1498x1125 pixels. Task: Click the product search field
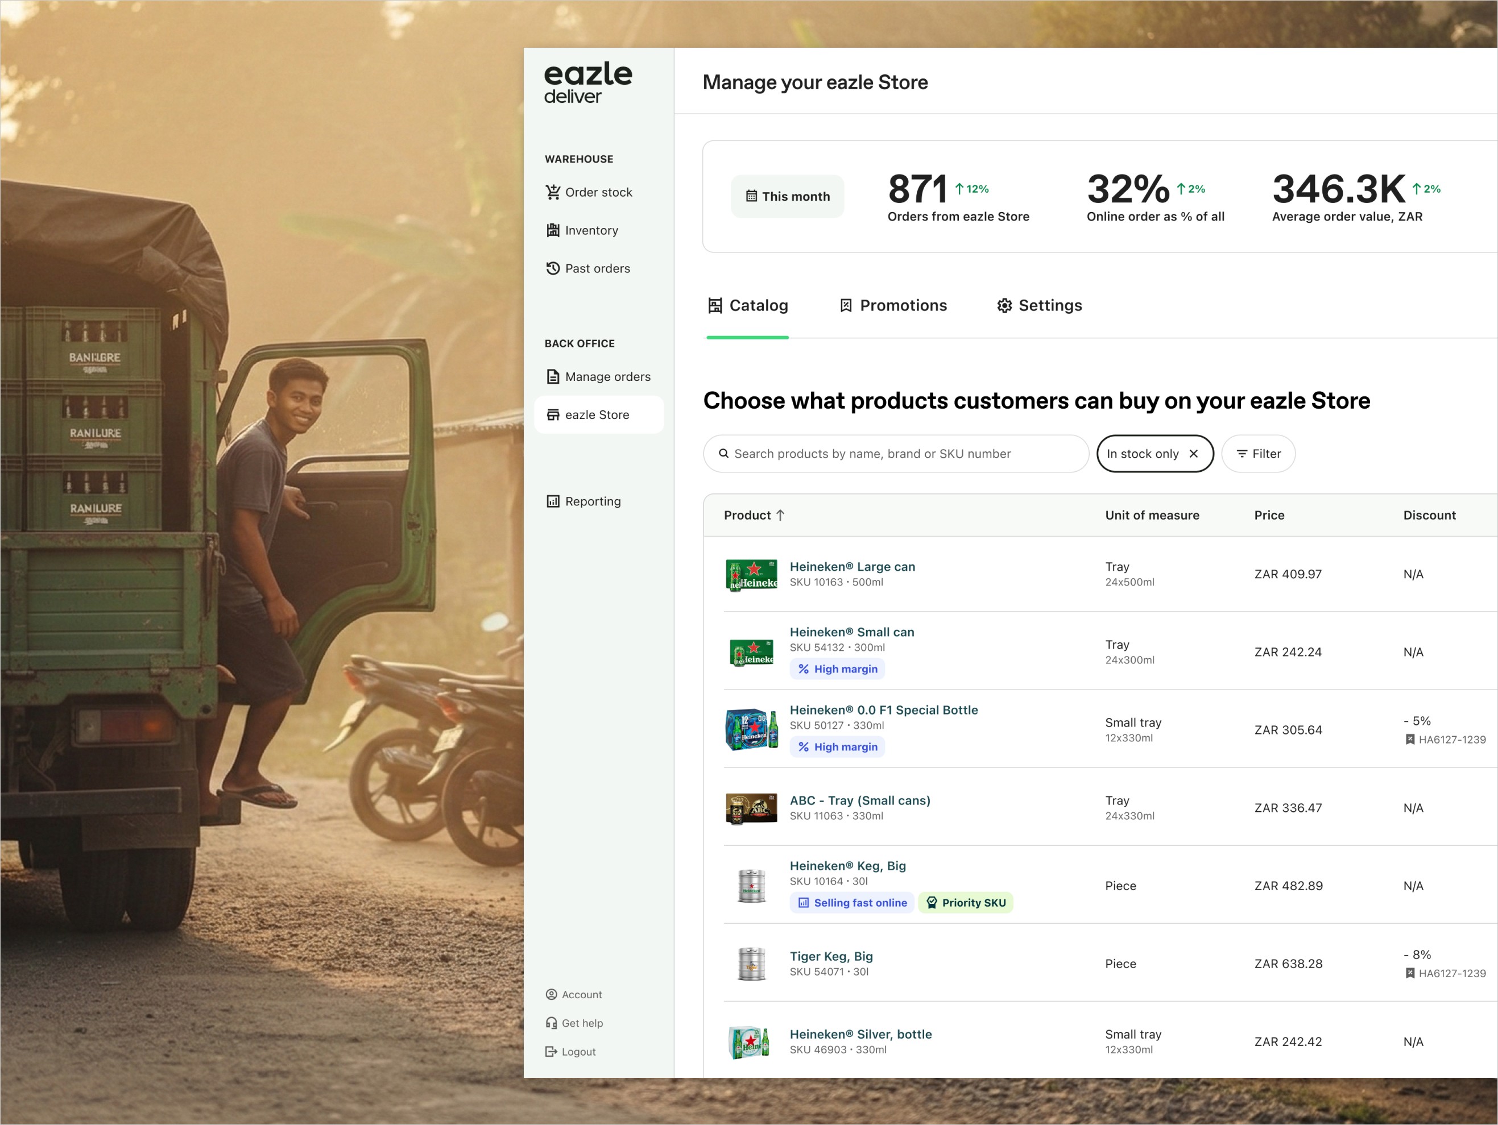[x=894, y=454]
